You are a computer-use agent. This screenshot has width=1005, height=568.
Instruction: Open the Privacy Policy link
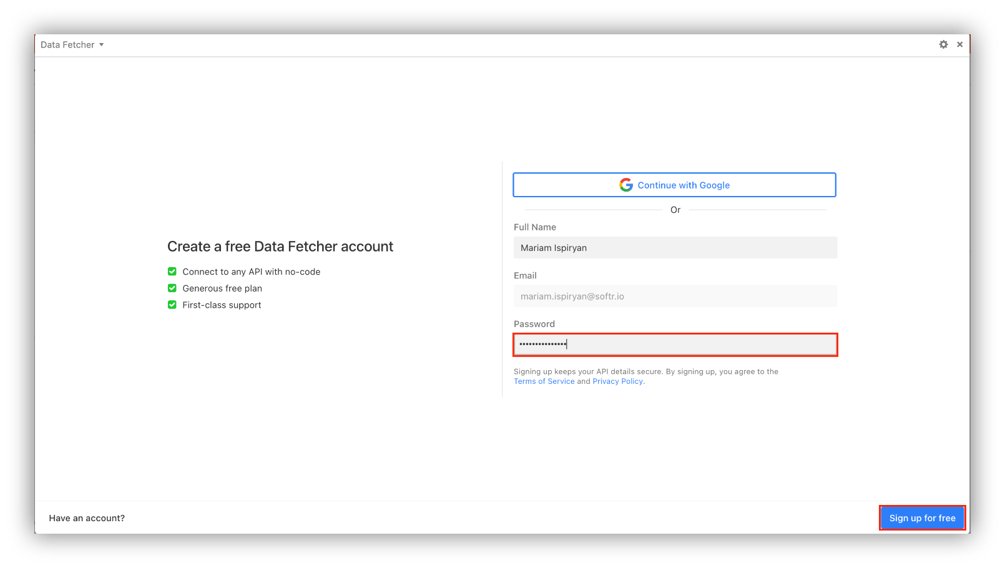[618, 381]
